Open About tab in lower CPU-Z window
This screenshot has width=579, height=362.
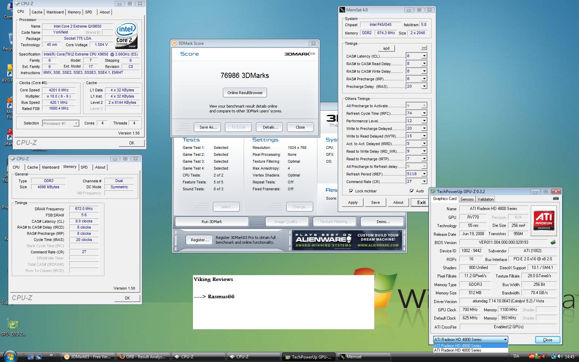tap(100, 167)
